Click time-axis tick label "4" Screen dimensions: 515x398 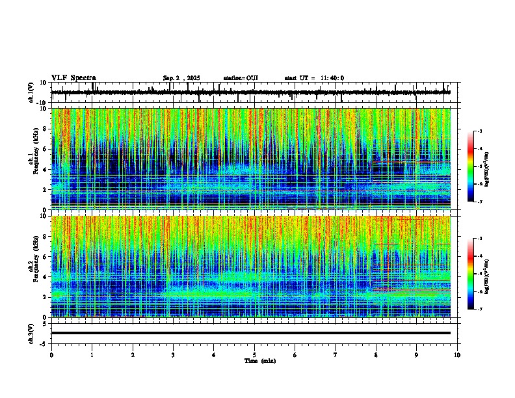click(x=214, y=355)
